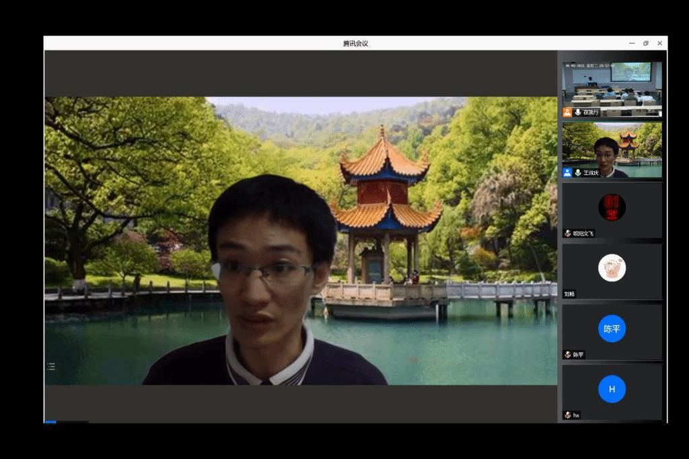Click the muted mic icon beside 陈平 label
Screen dimensions: 689x459
(x=567, y=355)
